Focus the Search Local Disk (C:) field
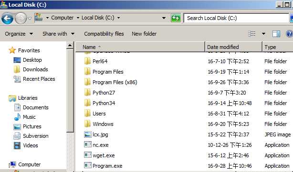293x172 pixels. pos(236,18)
